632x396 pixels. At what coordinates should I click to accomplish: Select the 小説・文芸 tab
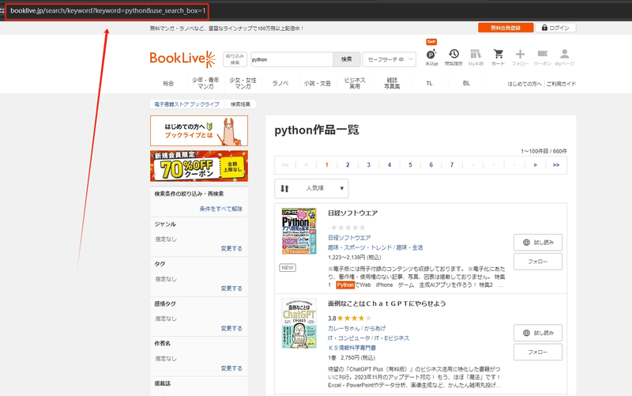click(x=318, y=84)
